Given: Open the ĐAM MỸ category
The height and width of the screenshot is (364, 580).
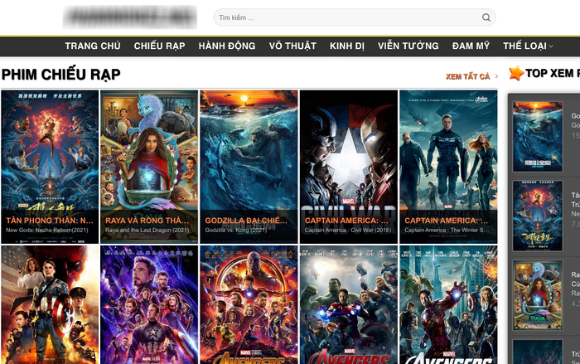Looking at the screenshot, I should (x=471, y=46).
